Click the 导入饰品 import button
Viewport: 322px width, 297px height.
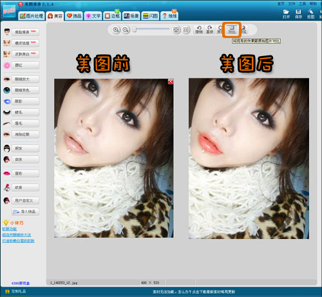26,211
